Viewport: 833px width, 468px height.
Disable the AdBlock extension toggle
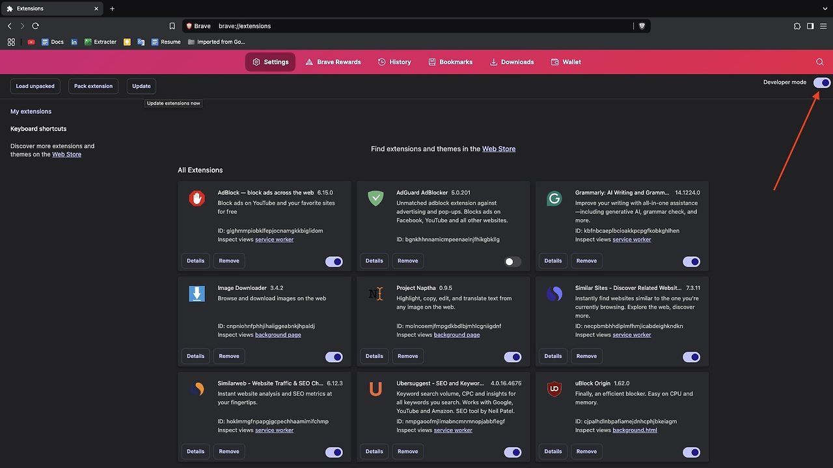pyautogui.click(x=334, y=261)
